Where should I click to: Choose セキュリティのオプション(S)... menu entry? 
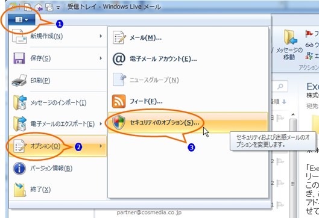click(x=188, y=123)
